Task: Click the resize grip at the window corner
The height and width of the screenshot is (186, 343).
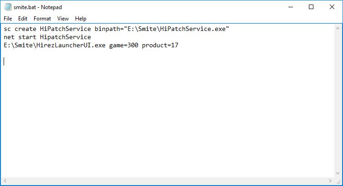Action: [x=338, y=181]
